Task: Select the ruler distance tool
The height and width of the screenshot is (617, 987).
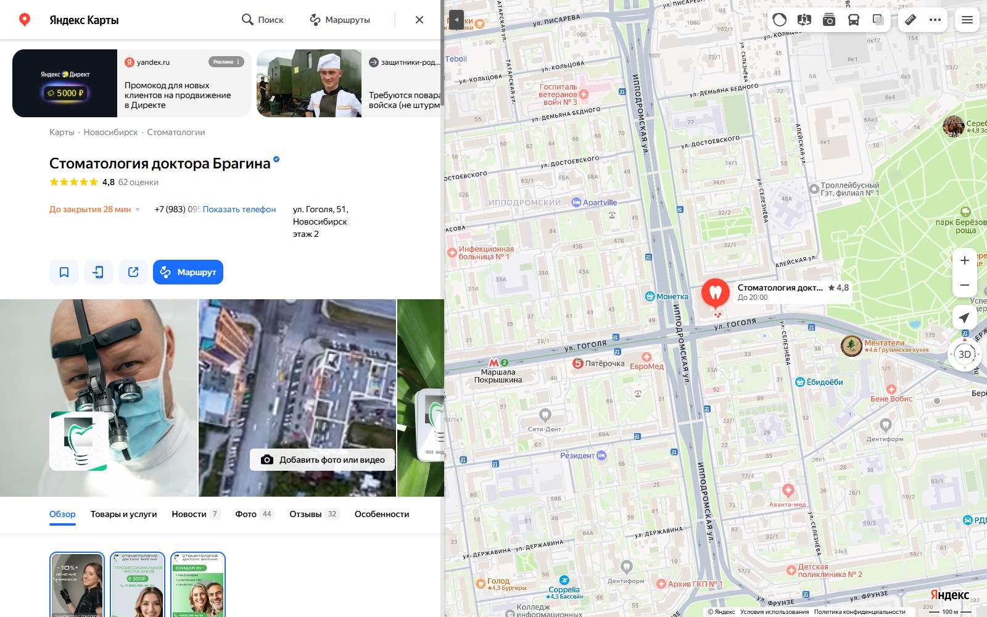Action: [911, 20]
